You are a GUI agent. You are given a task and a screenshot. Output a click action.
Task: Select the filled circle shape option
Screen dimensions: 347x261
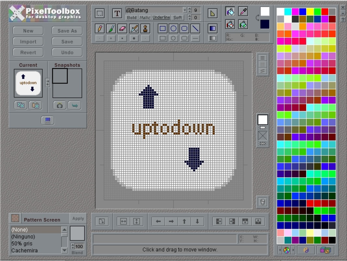[x=173, y=38]
